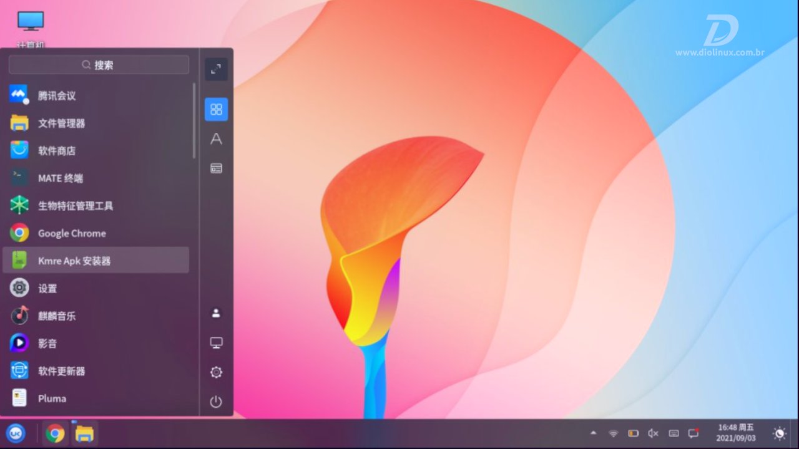
Task: Click the battery tray icon
Action: 634,433
